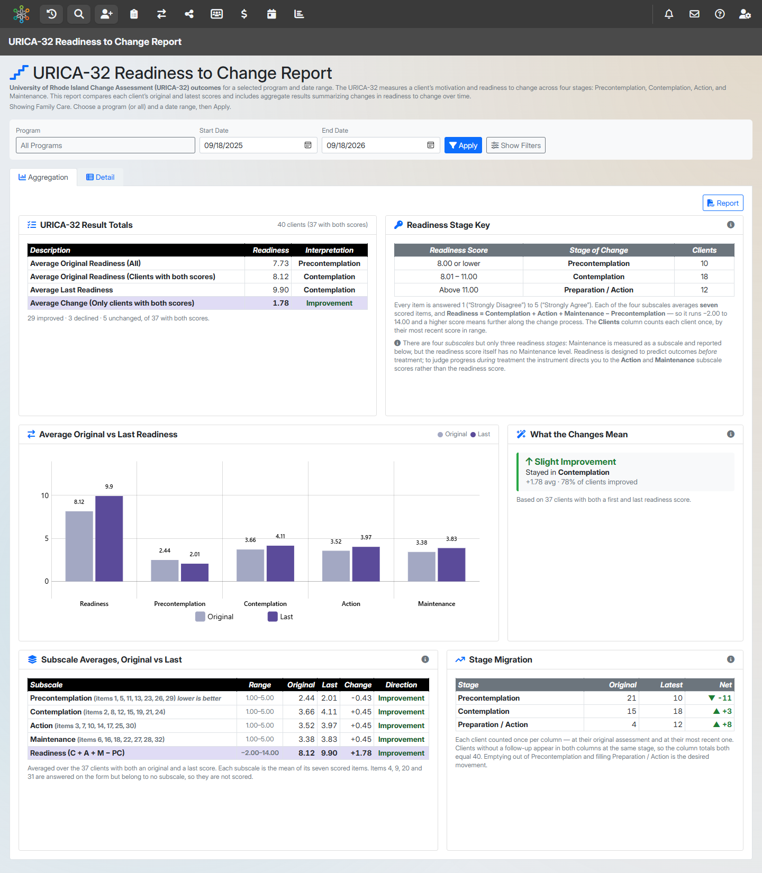This screenshot has height=873, width=762.
Task: Switch to the Detail tab
Action: [x=101, y=177]
